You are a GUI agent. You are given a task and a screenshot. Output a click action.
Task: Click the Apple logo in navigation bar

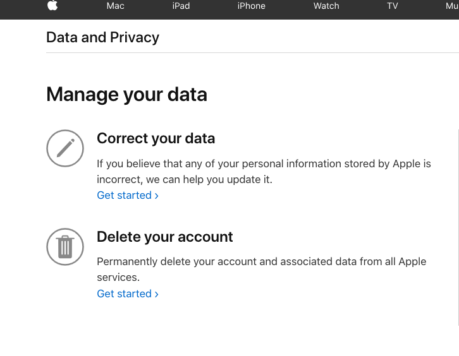pyautogui.click(x=52, y=6)
